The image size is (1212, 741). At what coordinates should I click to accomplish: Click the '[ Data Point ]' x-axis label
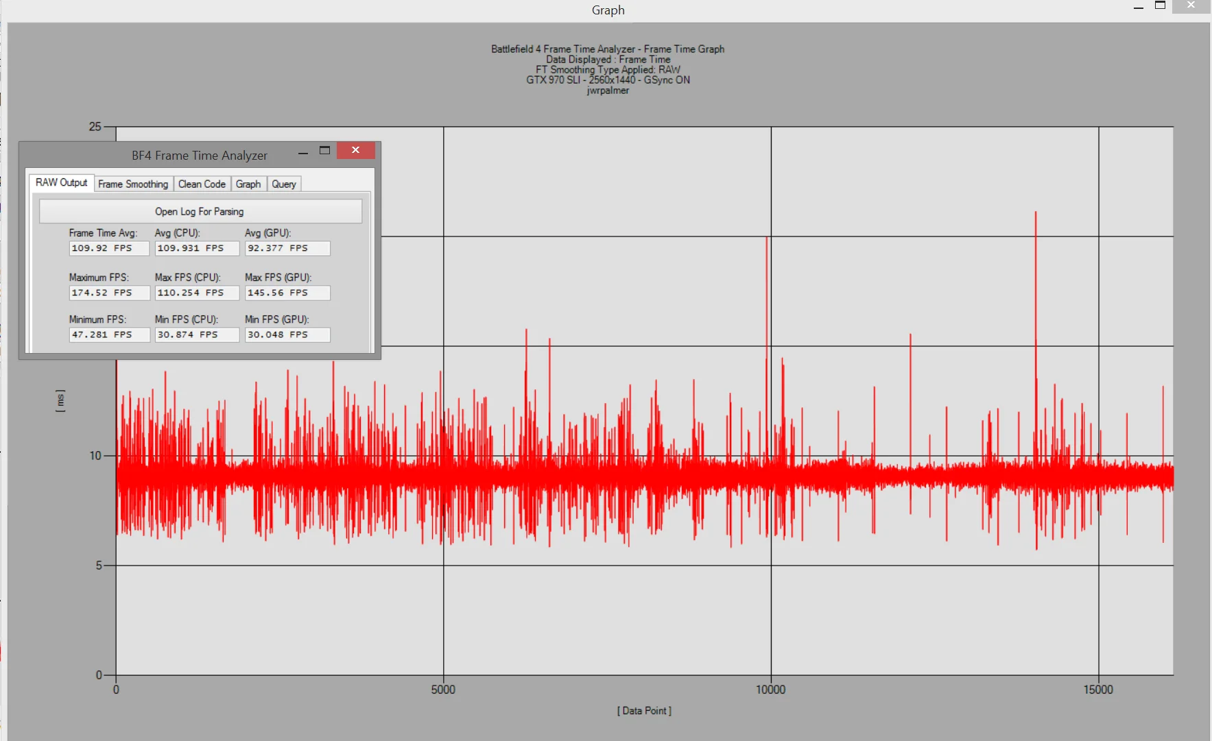(x=644, y=711)
